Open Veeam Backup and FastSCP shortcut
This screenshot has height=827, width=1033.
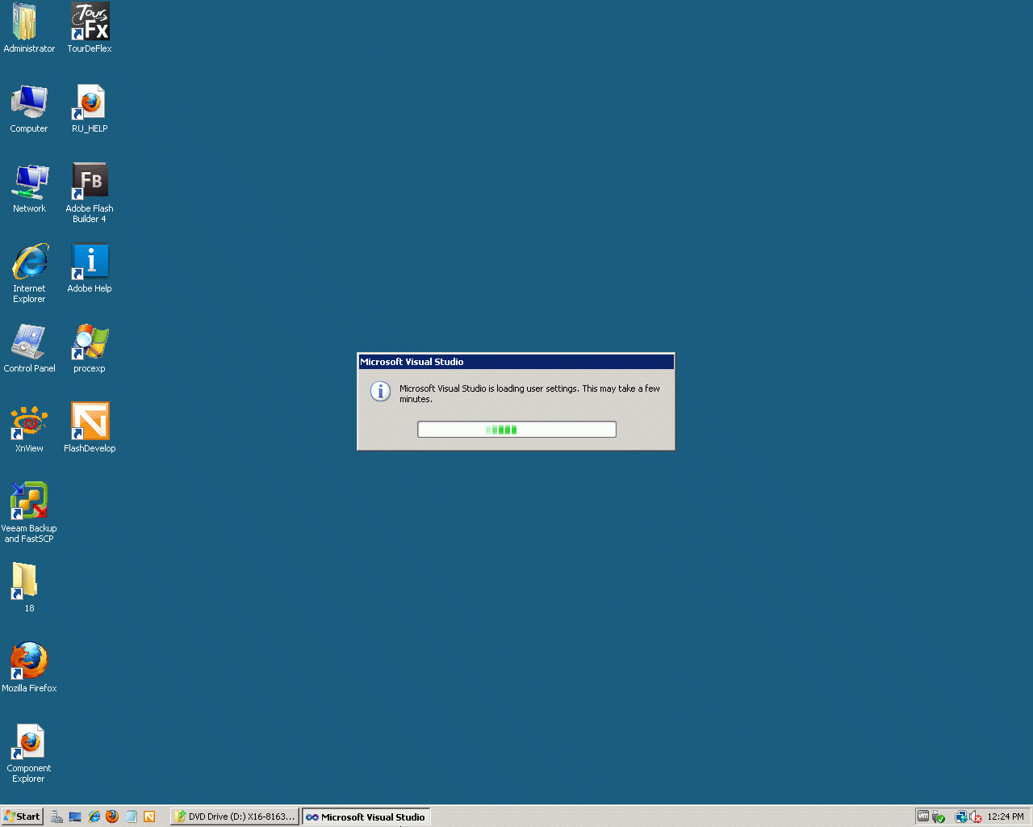click(x=29, y=513)
